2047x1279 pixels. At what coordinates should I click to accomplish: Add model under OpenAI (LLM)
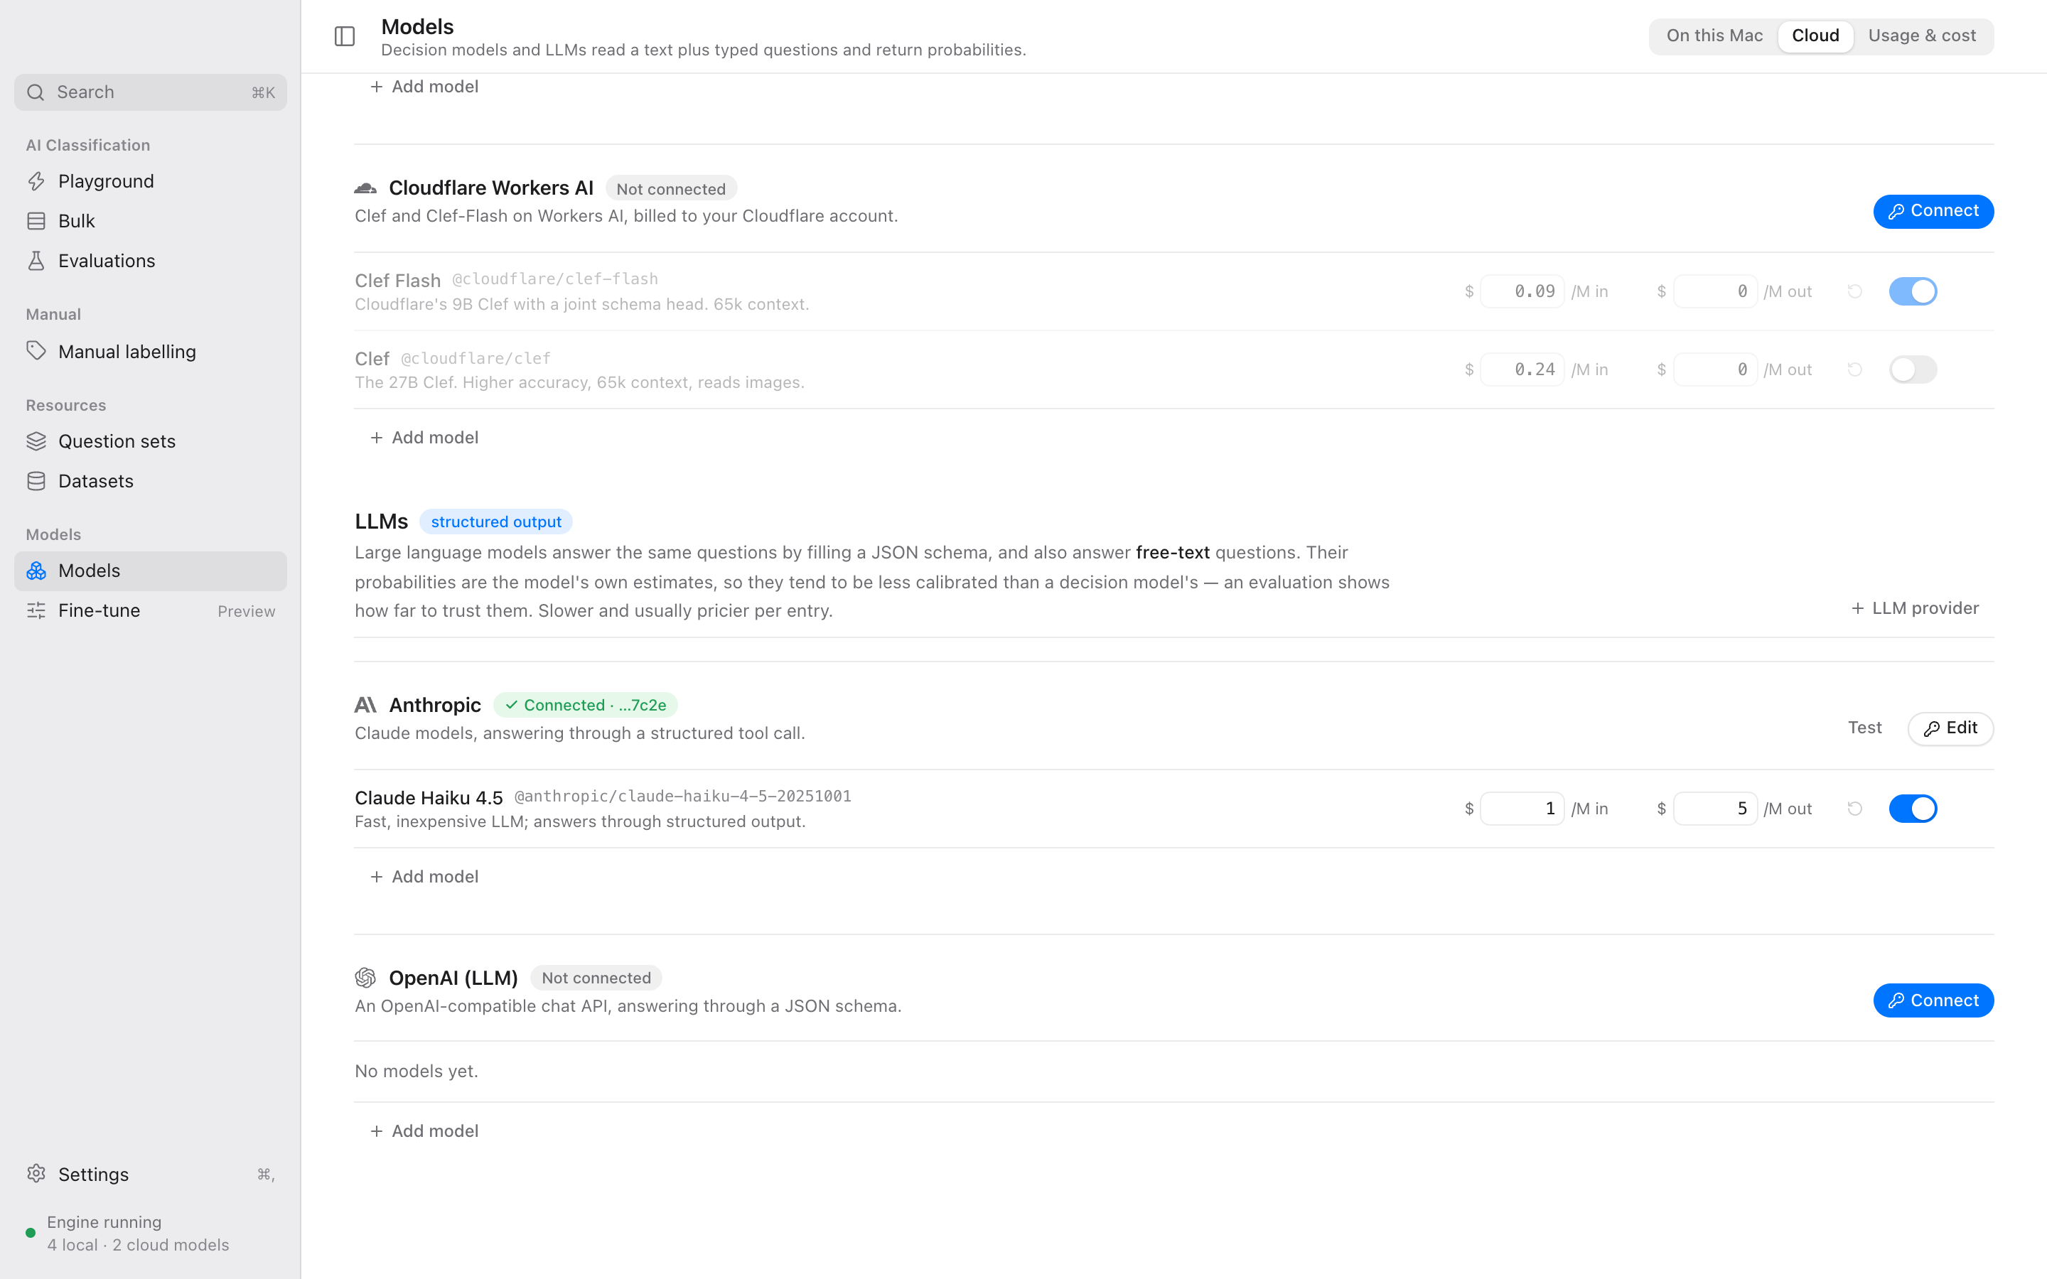coord(424,1131)
